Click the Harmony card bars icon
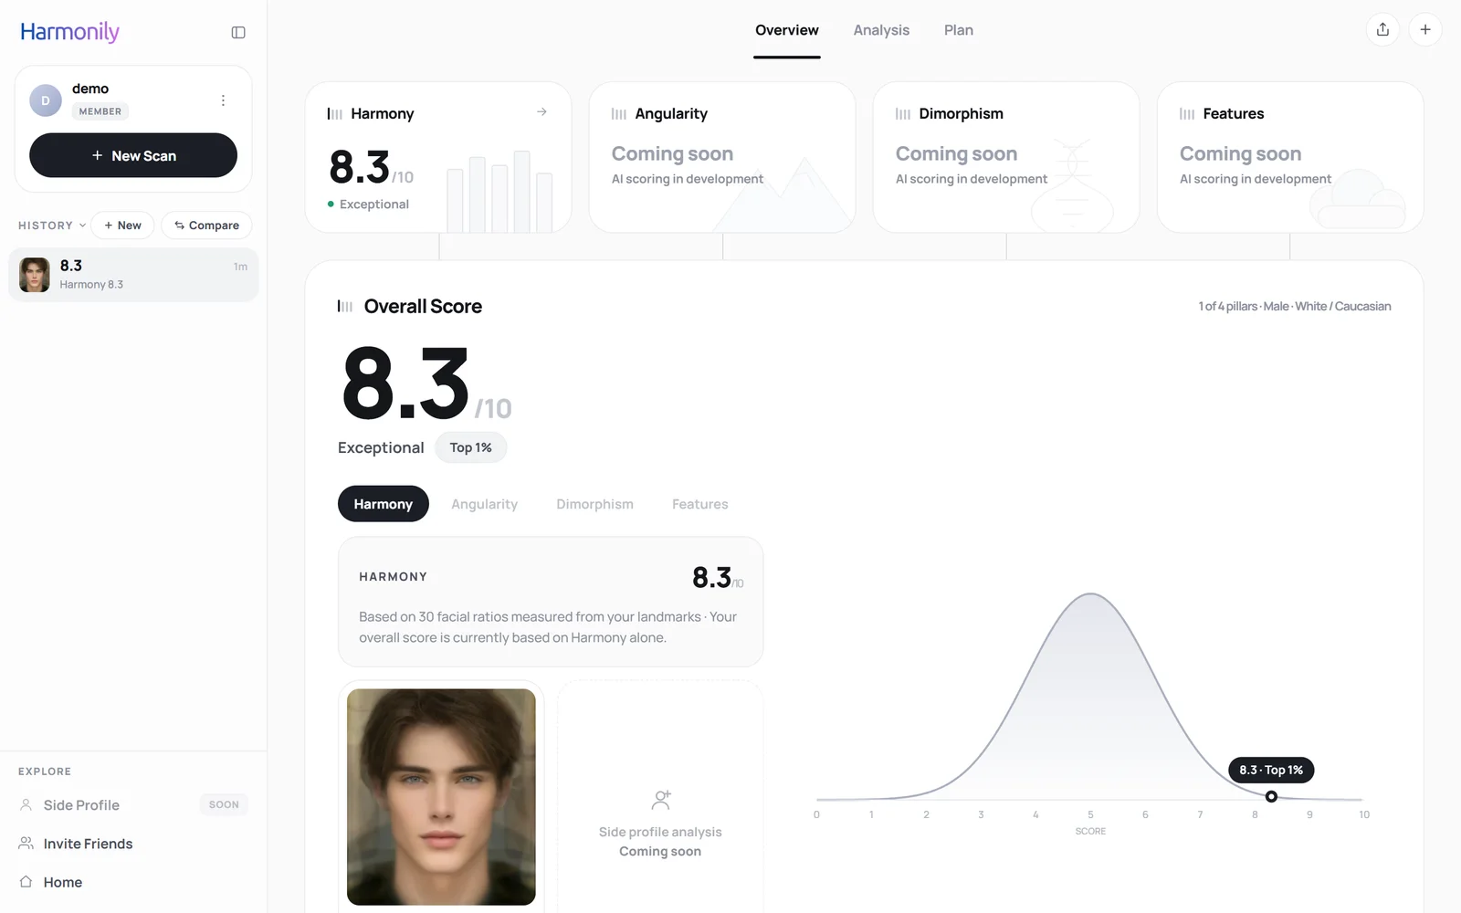 335,114
